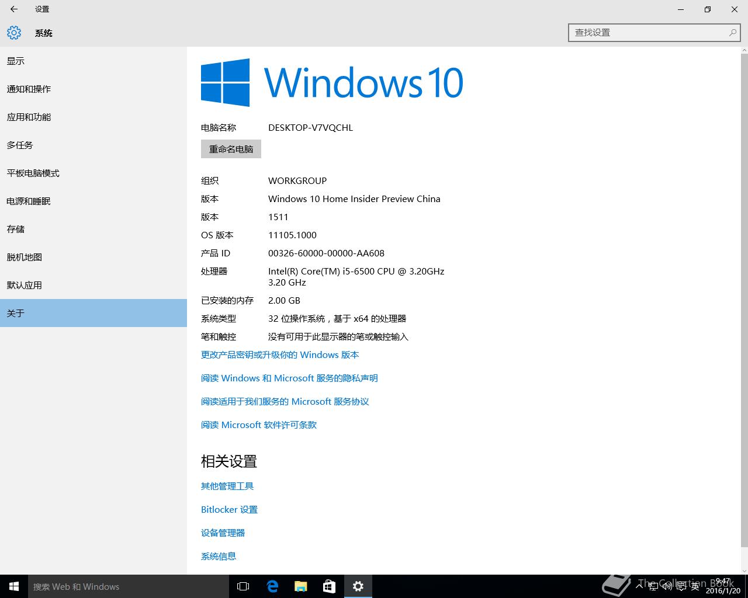Image resolution: width=748 pixels, height=598 pixels.
Task: Open 设备管理器 link
Action: pos(223,533)
